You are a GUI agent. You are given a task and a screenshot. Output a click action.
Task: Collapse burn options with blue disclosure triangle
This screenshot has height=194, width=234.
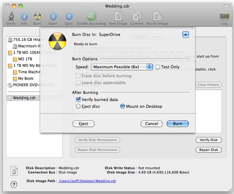(x=186, y=35)
